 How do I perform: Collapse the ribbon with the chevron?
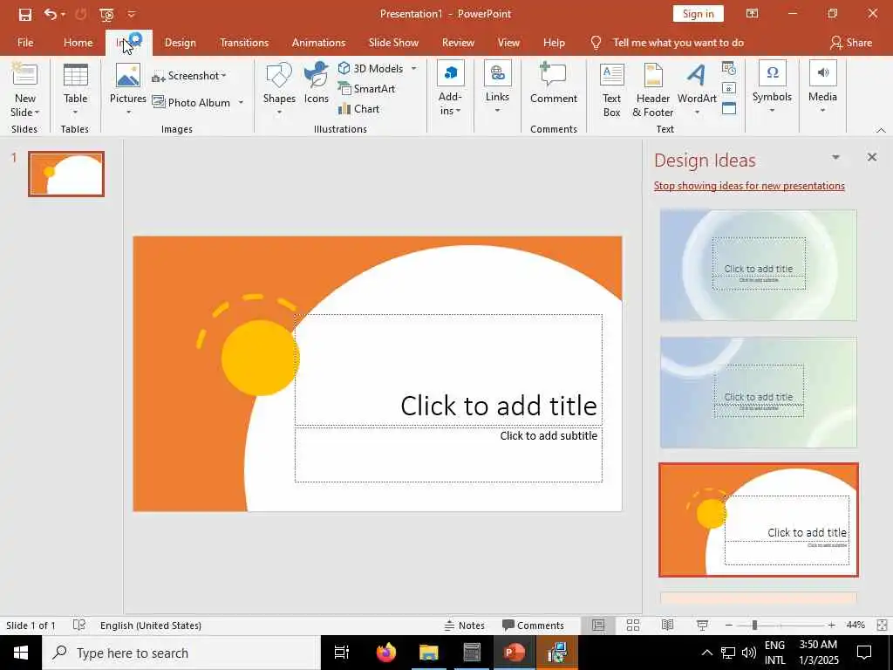point(881,130)
